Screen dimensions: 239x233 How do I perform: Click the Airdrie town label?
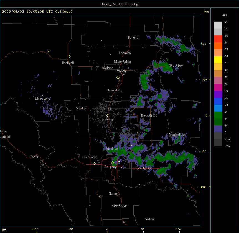point(112,149)
